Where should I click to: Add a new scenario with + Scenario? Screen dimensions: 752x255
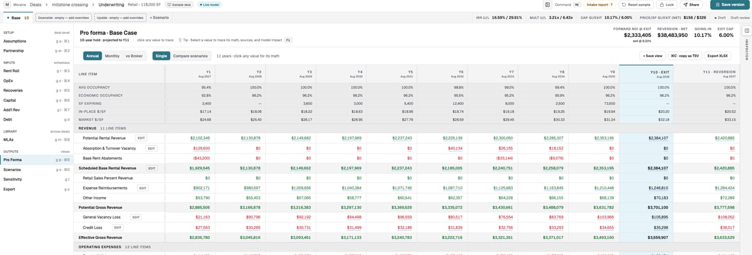click(x=159, y=18)
